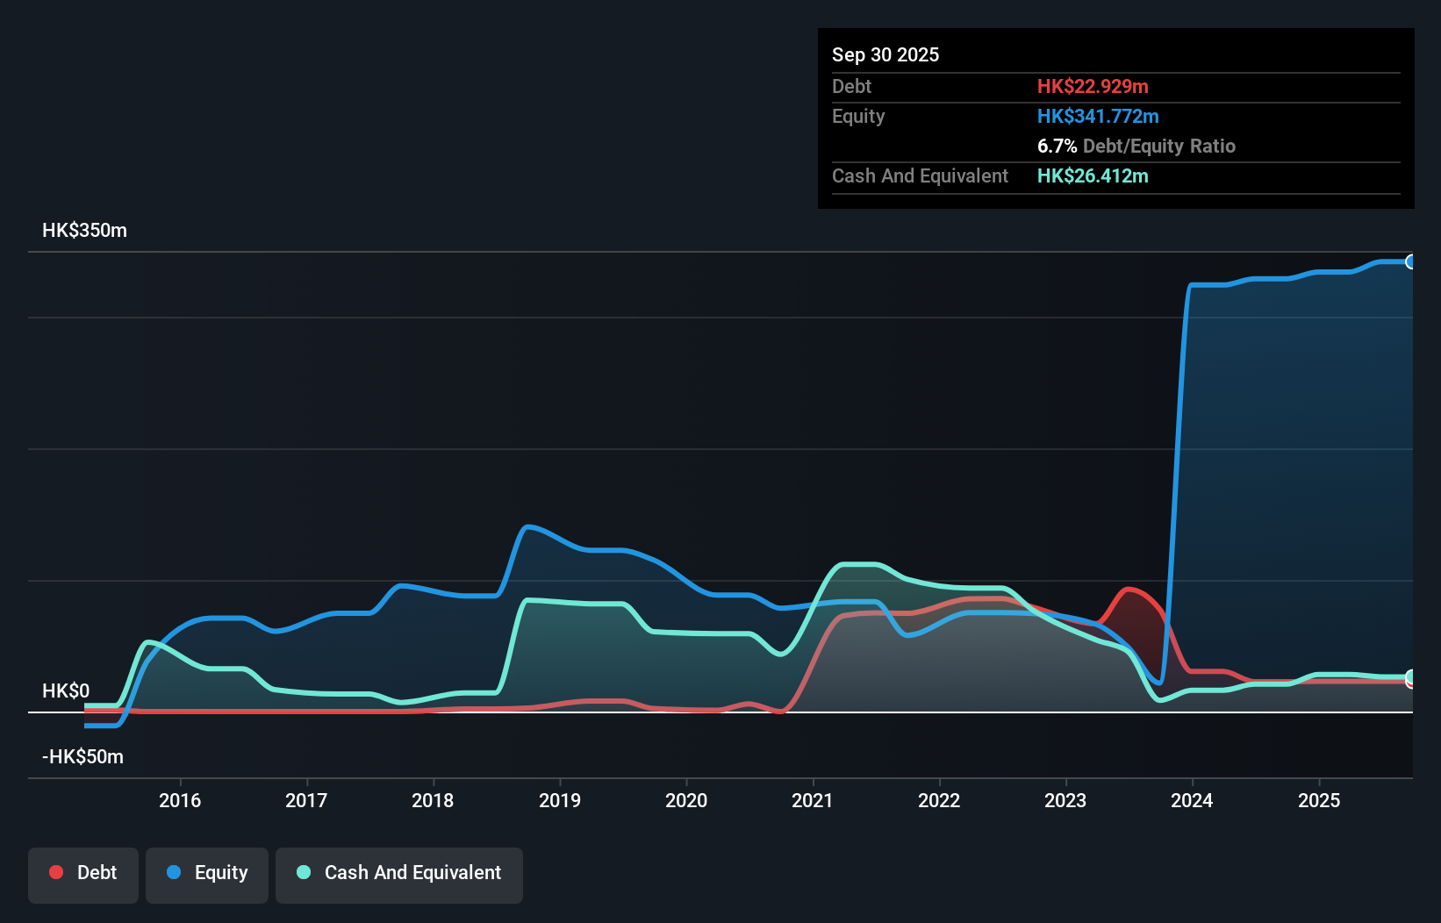Toggle the Debt series legend button
This screenshot has height=923, width=1441.
click(x=83, y=875)
